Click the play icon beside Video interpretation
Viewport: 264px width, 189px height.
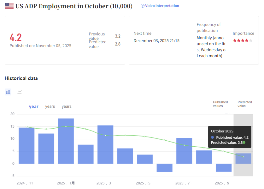coord(142,6)
